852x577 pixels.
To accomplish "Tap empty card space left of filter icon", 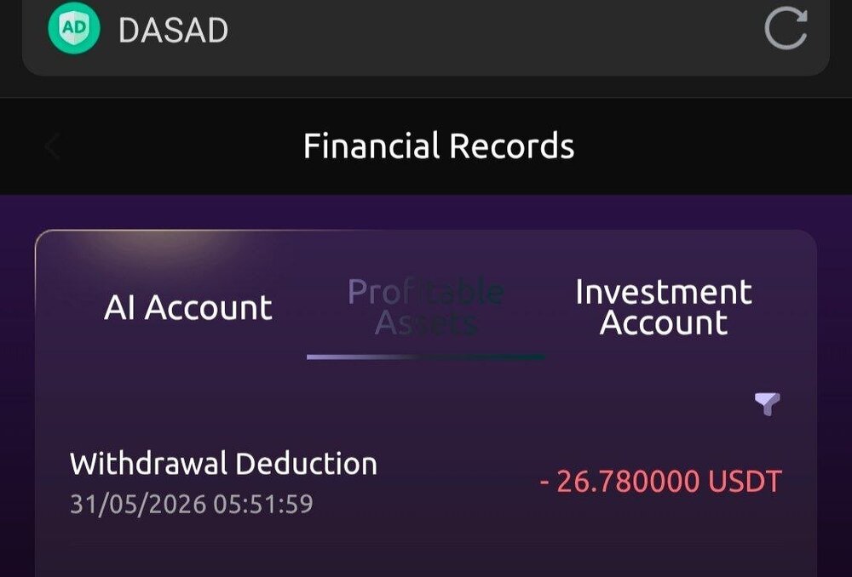I will (407, 404).
